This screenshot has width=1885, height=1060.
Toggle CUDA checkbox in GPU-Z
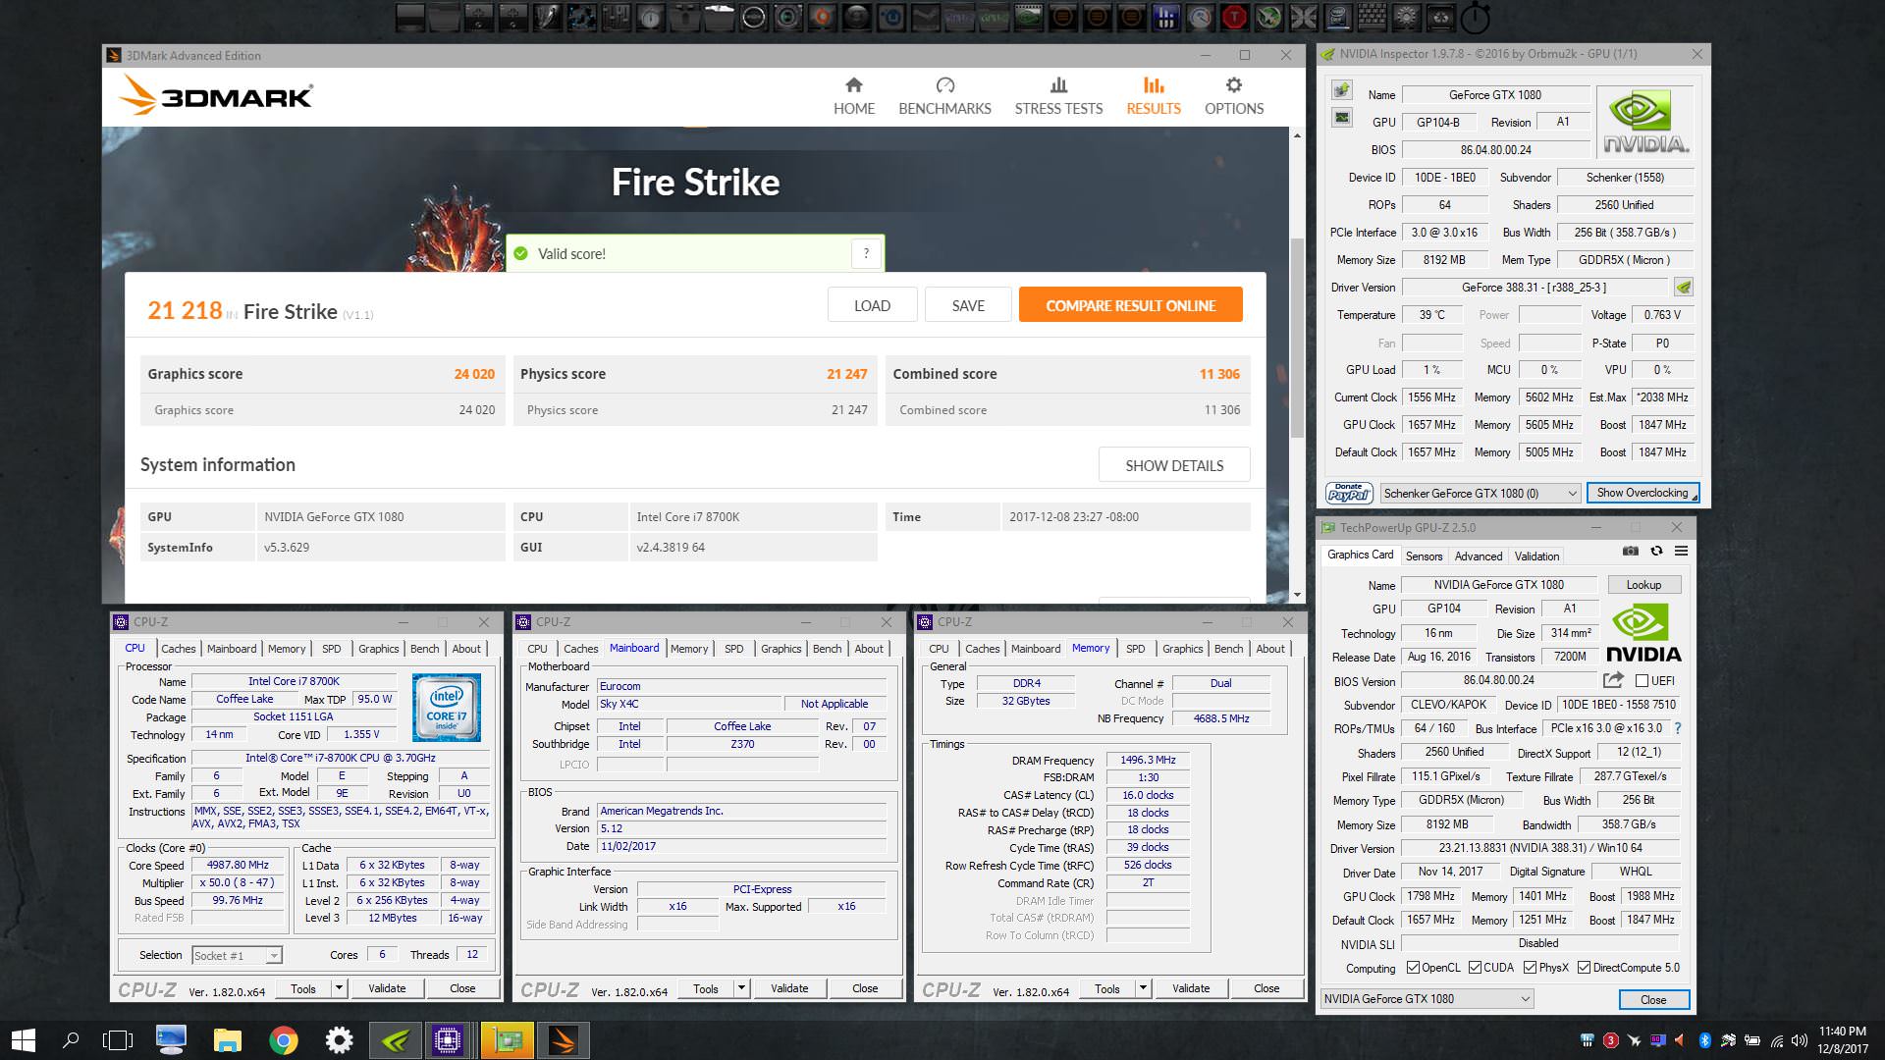[x=1475, y=968]
